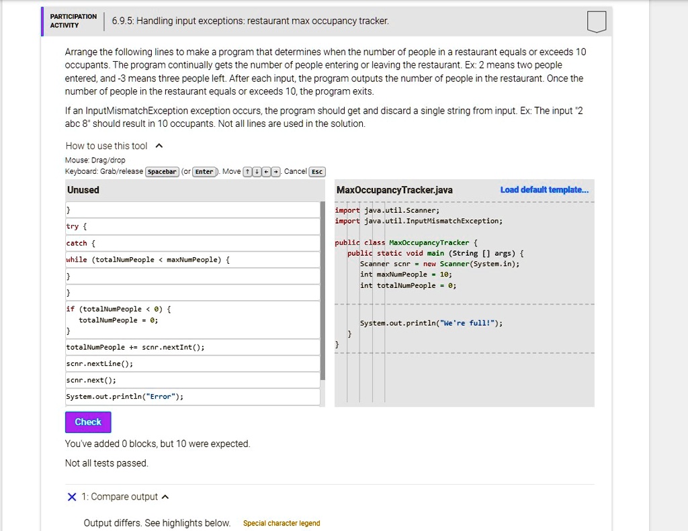Viewport: 688px width, 531px height.
Task: Collapse the How to use this tool section
Action: (159, 145)
